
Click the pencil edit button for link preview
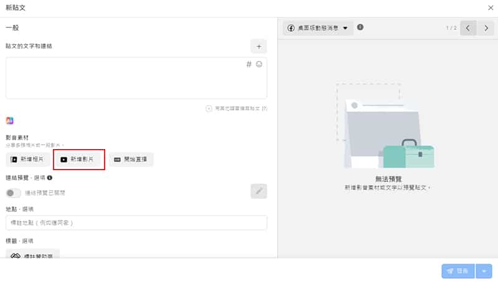[259, 191]
